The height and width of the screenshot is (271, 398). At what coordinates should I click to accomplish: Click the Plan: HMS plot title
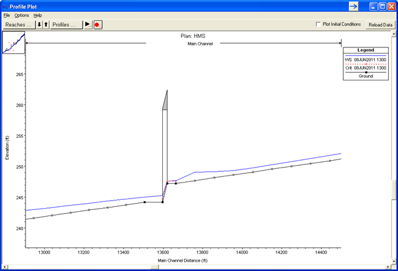[x=193, y=36]
